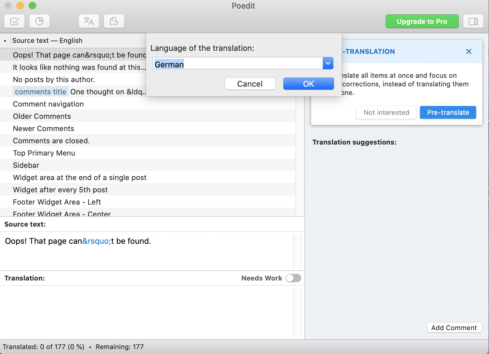
Task: Click the Source text — English column header
Action: (47, 41)
